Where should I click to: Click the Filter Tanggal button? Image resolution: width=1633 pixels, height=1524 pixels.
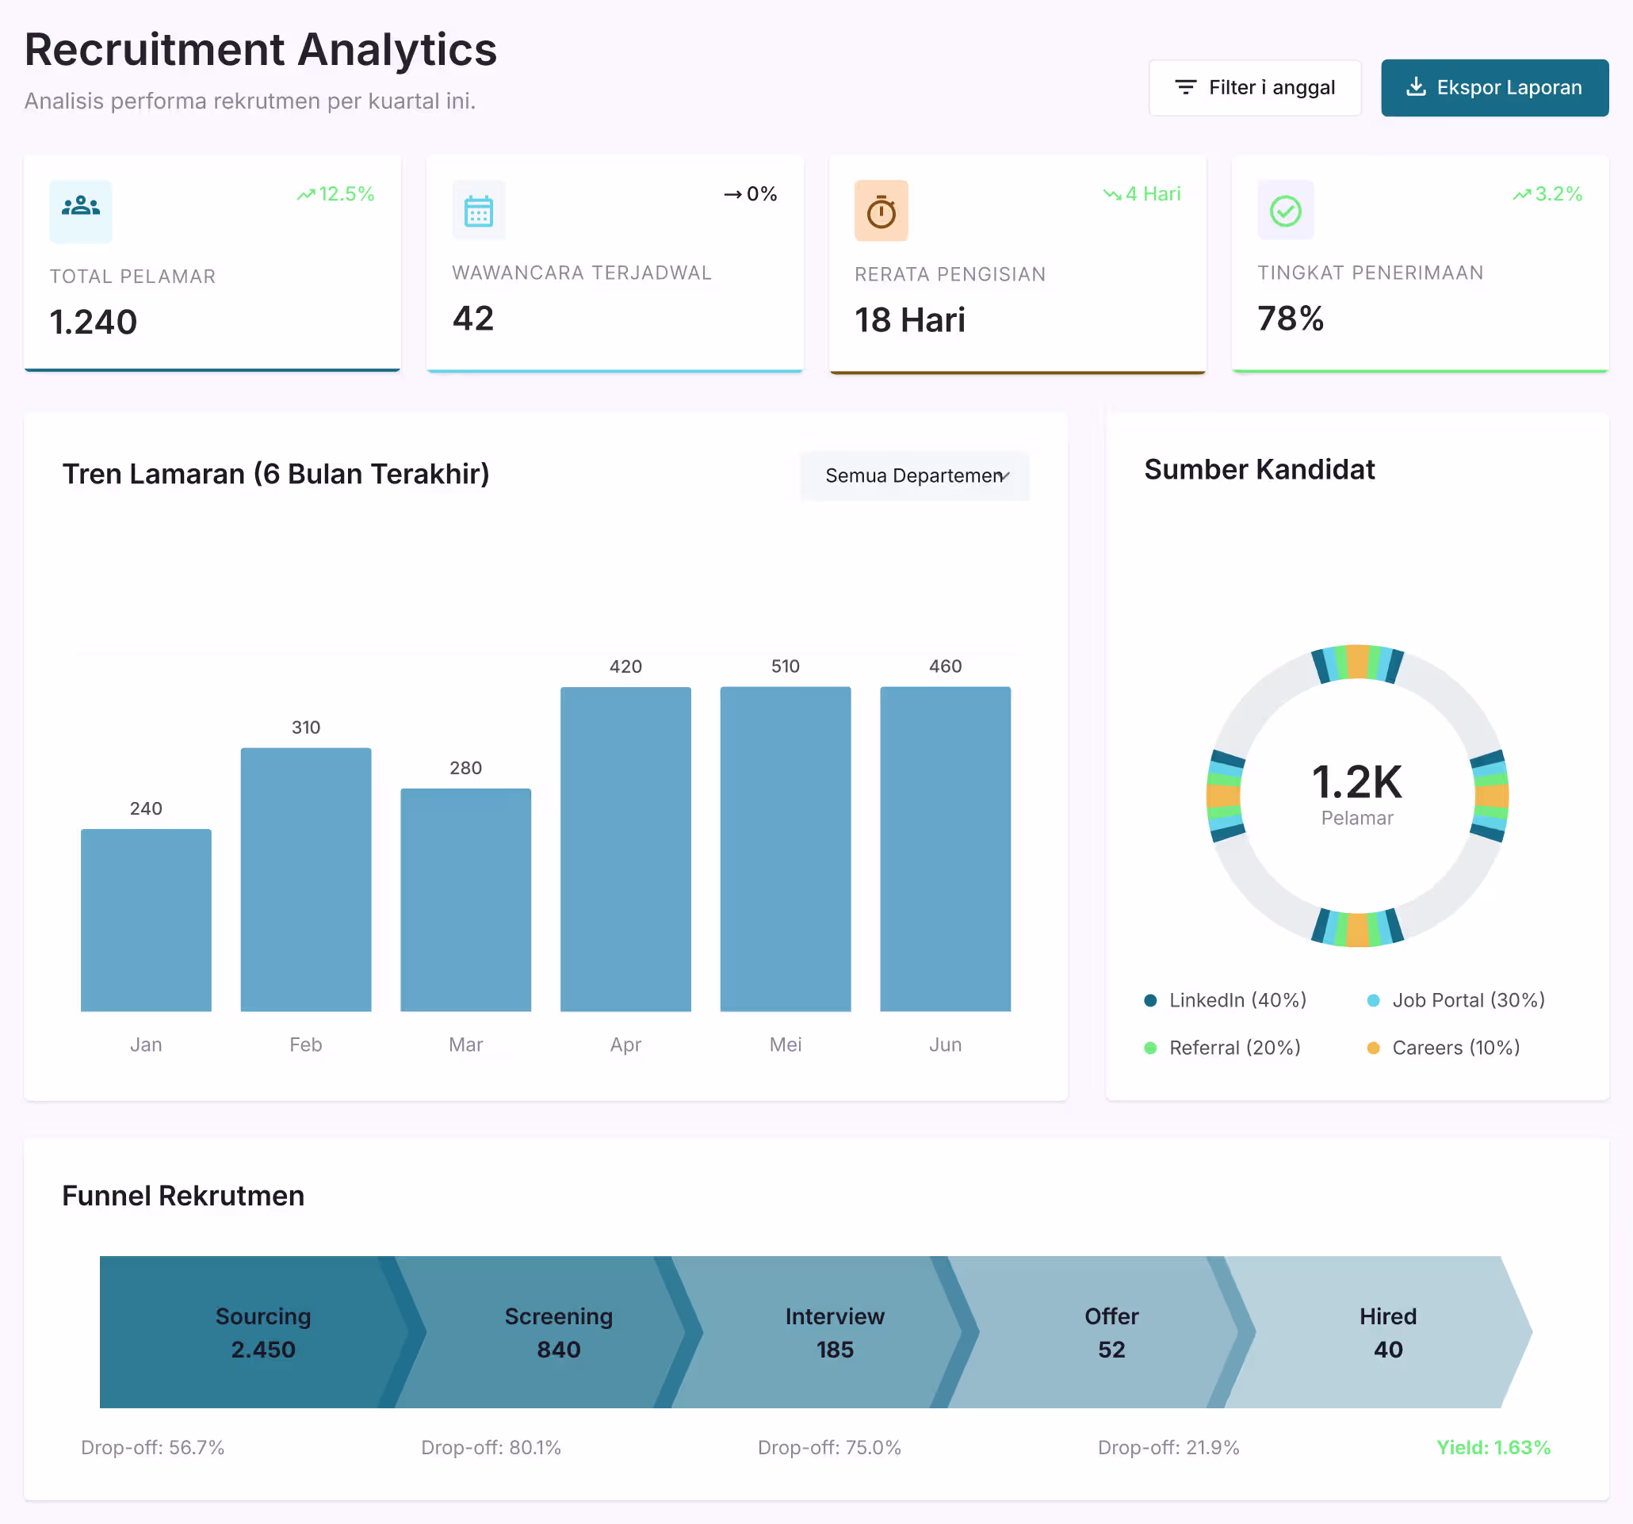(x=1254, y=88)
